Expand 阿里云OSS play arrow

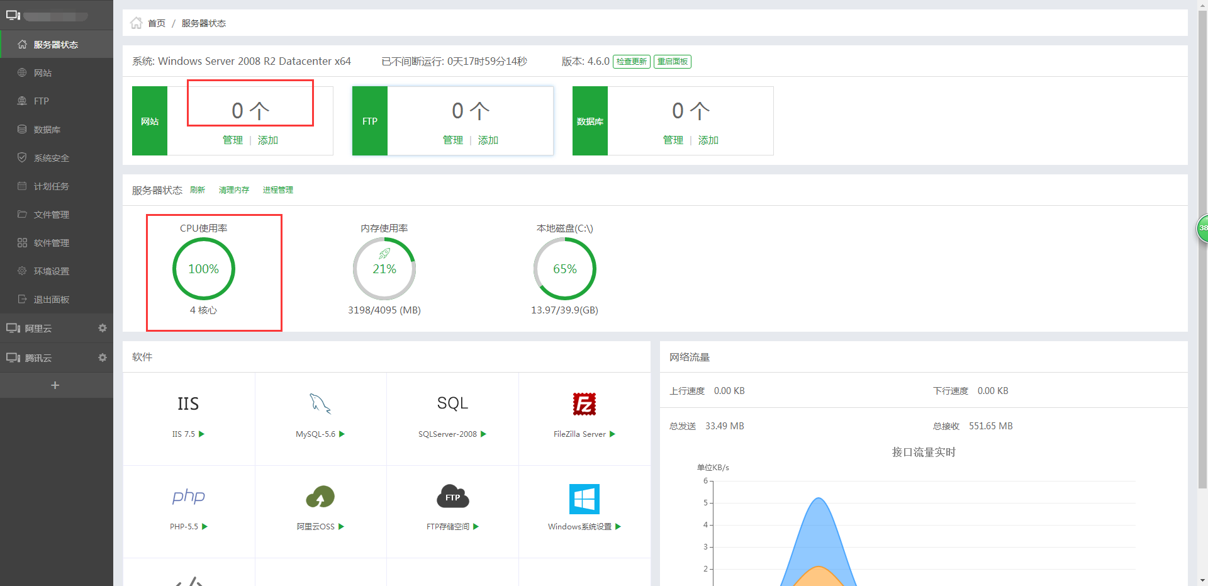[342, 527]
